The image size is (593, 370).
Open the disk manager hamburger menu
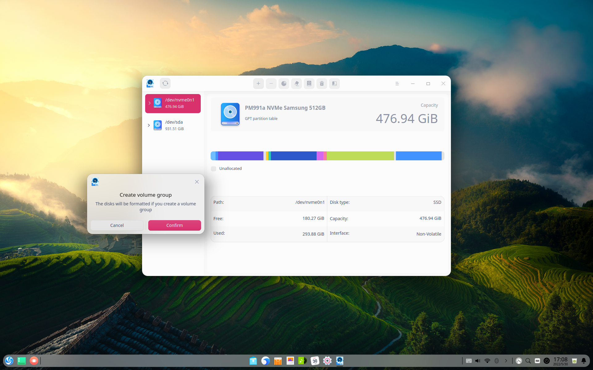coord(397,83)
